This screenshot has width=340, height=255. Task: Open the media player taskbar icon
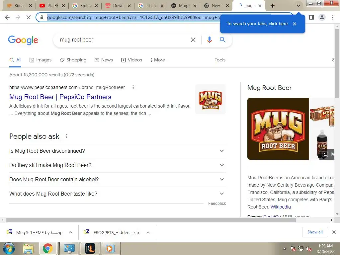(110, 248)
